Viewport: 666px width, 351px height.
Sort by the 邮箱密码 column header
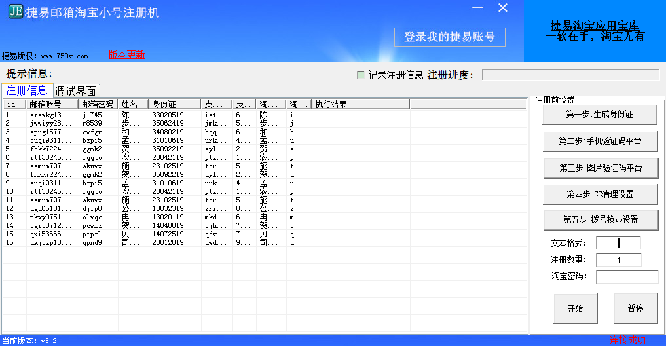pos(98,104)
